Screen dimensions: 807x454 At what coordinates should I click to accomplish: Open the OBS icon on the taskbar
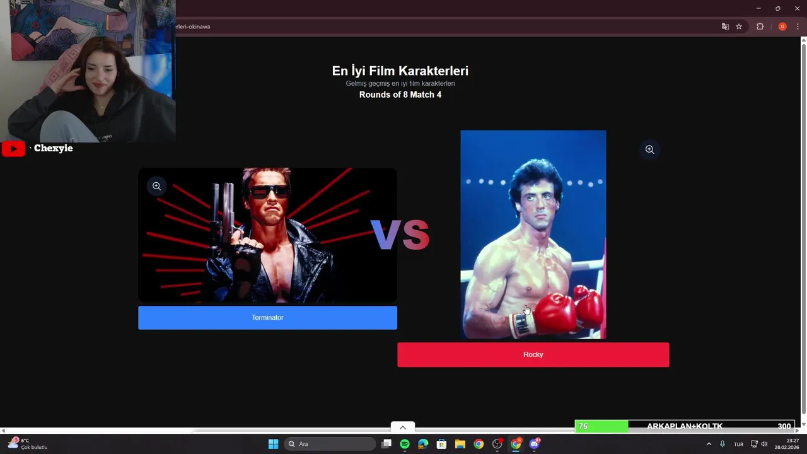click(x=497, y=444)
